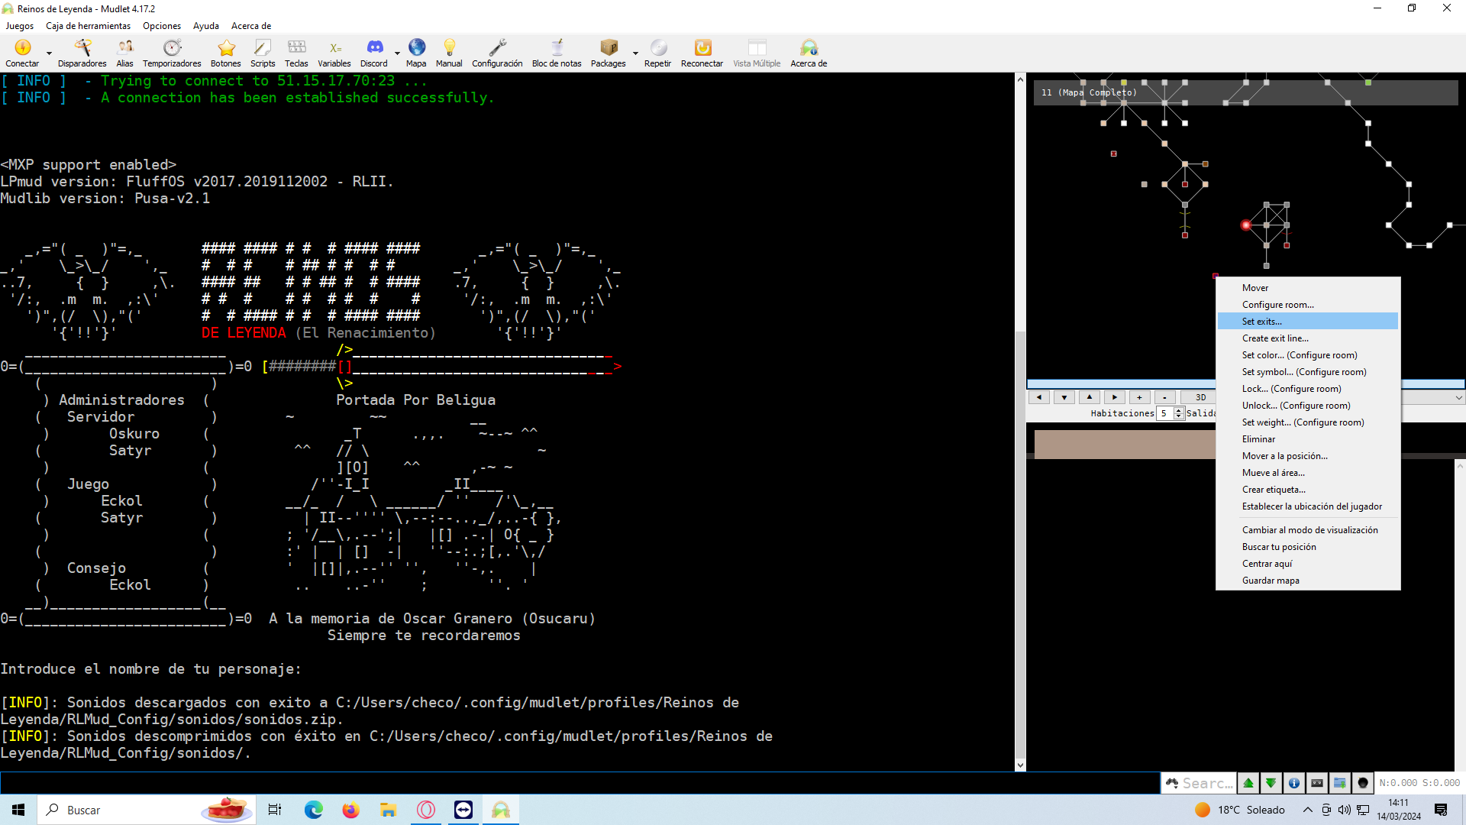Viewport: 1466px width, 825px height.
Task: Open the Windows Start menu
Action: coord(18,810)
